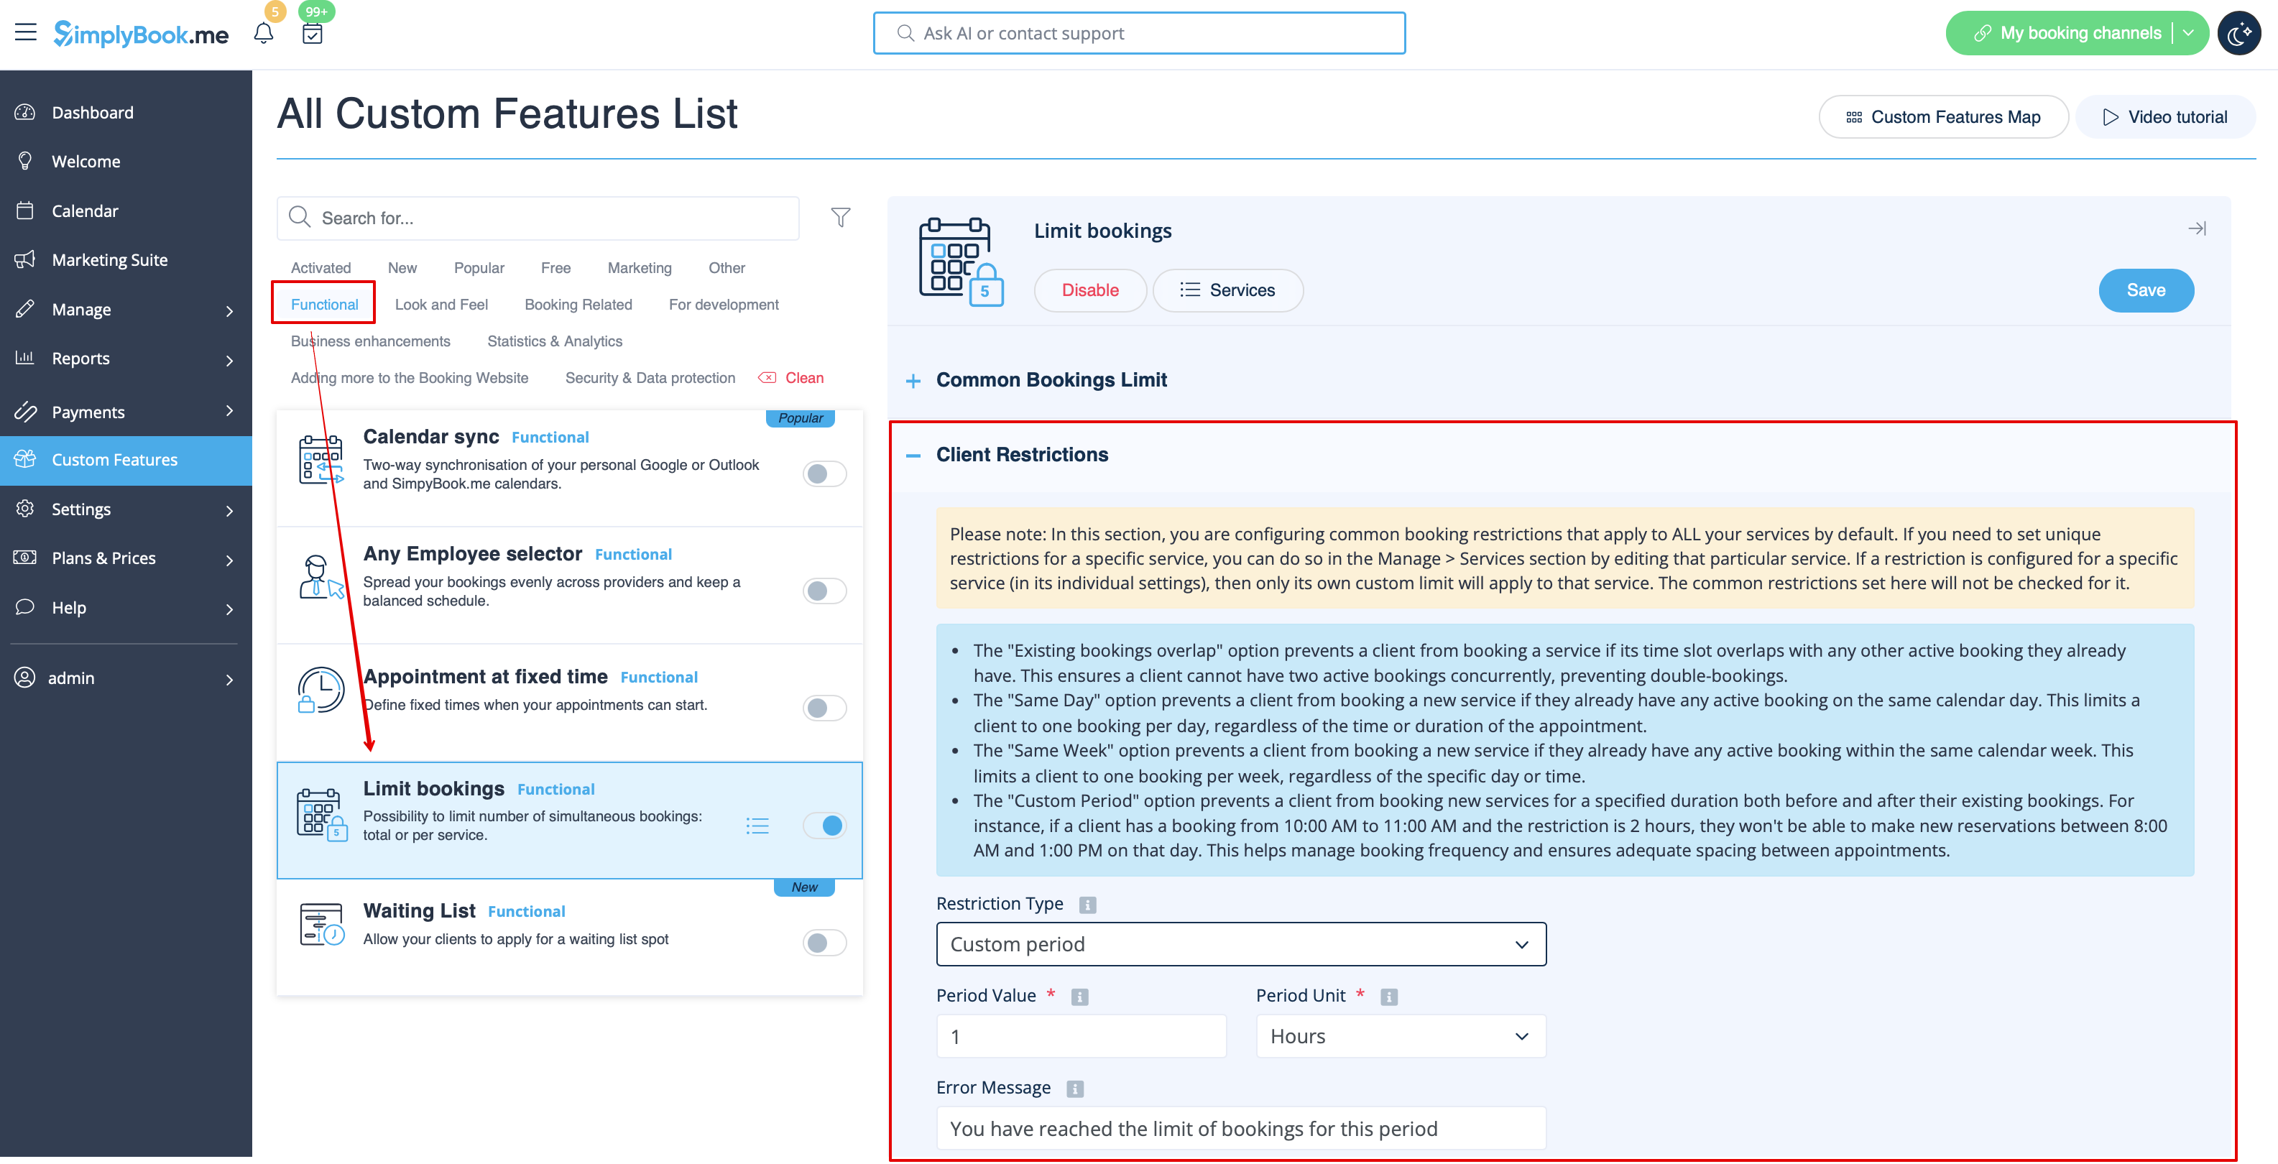Collapse the Limit bookings side panel arrow

coord(2197,229)
